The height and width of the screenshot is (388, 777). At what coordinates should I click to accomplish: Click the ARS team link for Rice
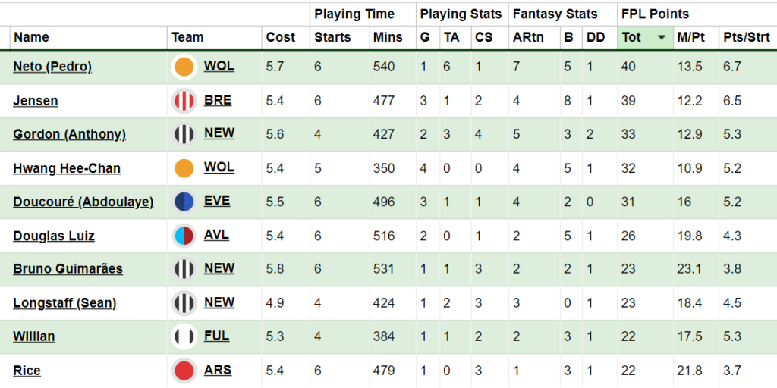(x=218, y=370)
